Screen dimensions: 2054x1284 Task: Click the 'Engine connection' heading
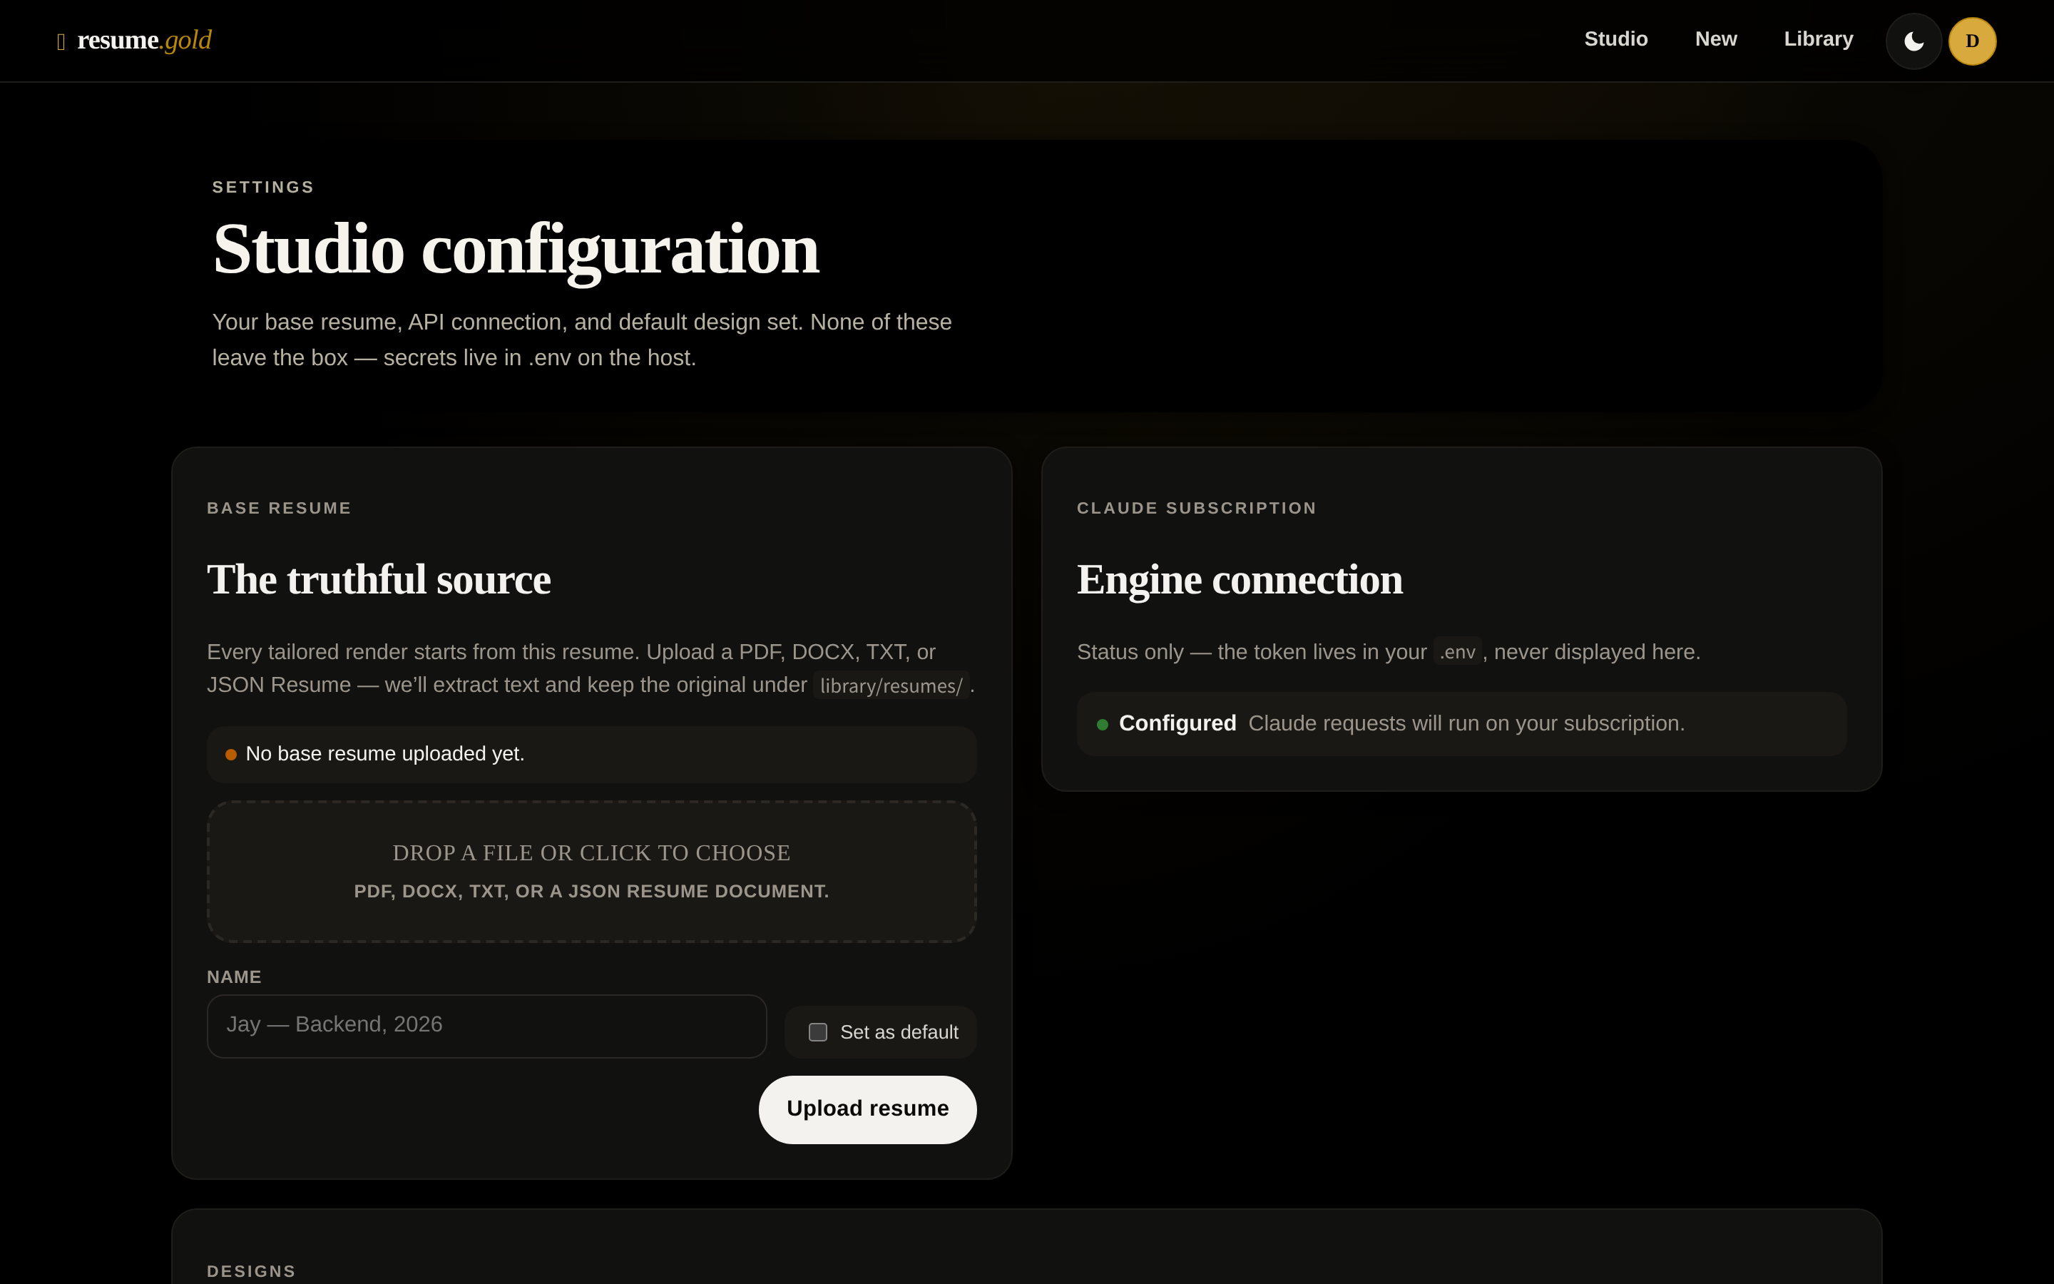[x=1240, y=580]
